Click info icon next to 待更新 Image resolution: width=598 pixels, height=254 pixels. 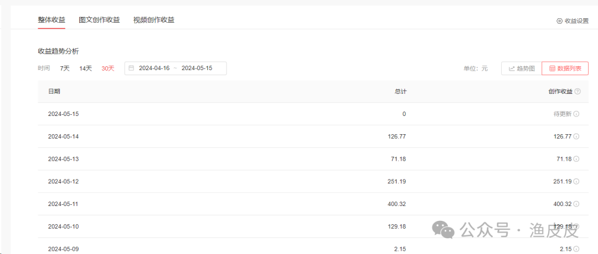pyautogui.click(x=576, y=114)
